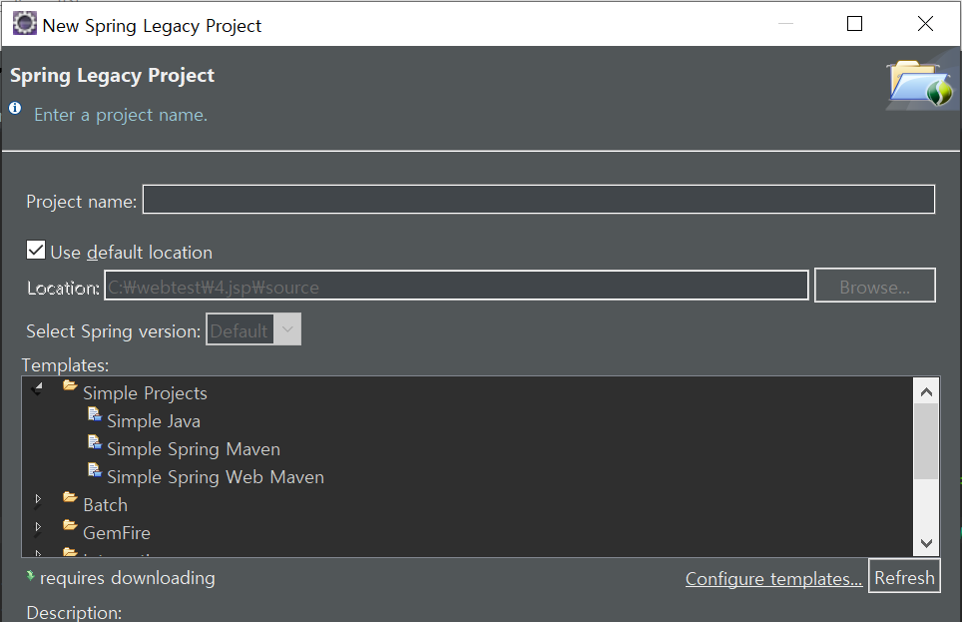Click the templates list scroll up arrow

point(926,391)
